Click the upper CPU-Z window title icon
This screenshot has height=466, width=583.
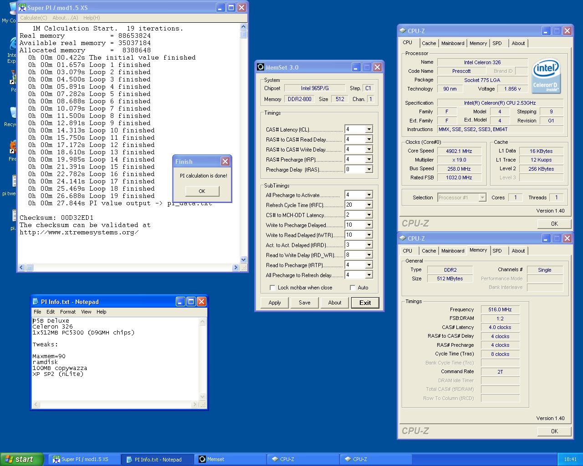[x=403, y=31]
